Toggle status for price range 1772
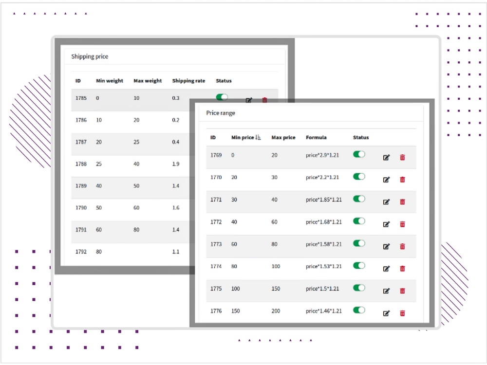This screenshot has height=365, width=487. tap(359, 221)
